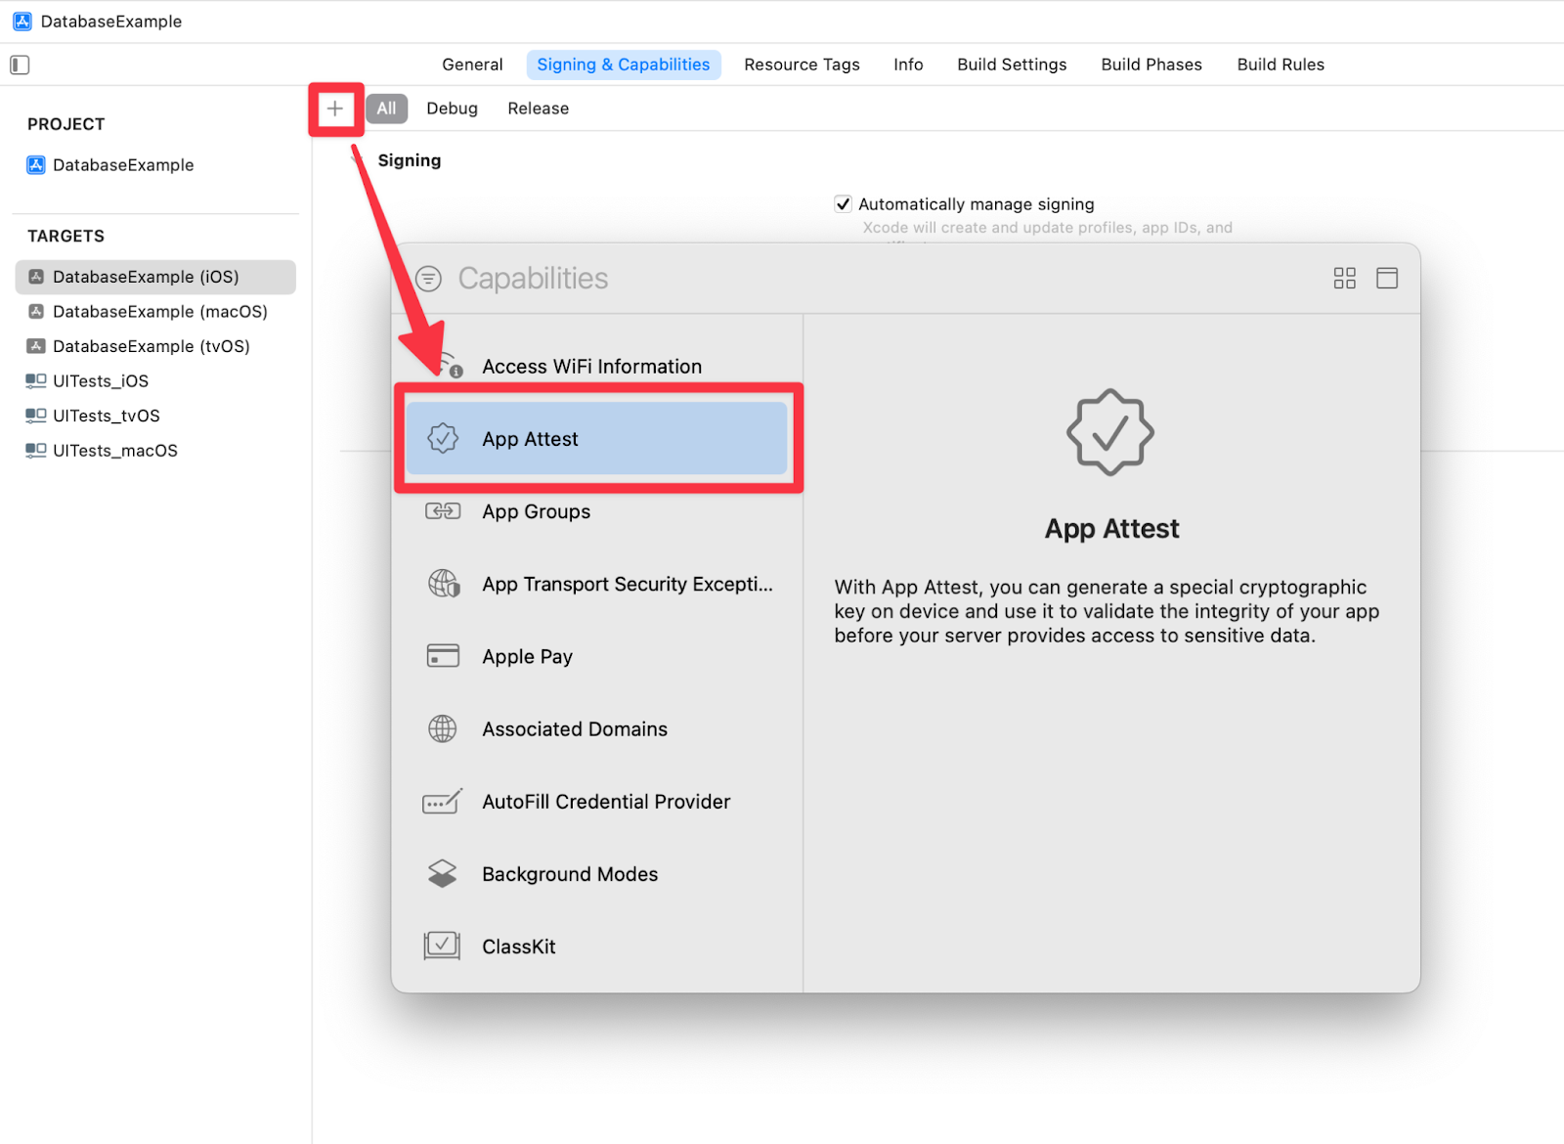The height and width of the screenshot is (1144, 1564).
Task: Select DatabaseExample (macOS) target
Action: (x=159, y=312)
